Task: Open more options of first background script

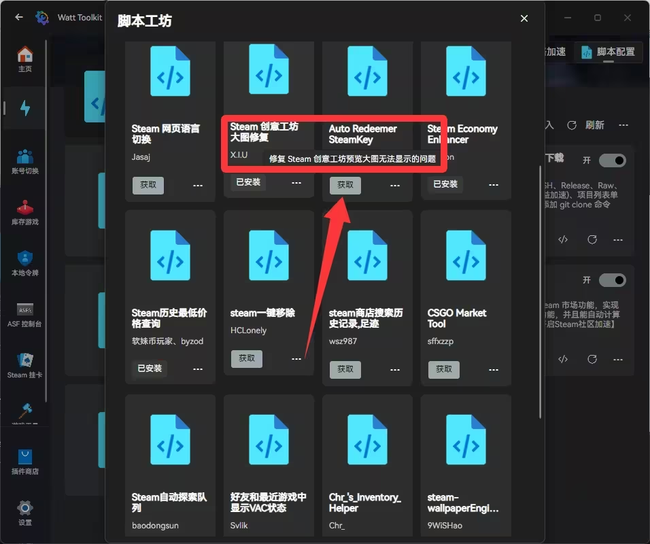Action: pyautogui.click(x=617, y=239)
